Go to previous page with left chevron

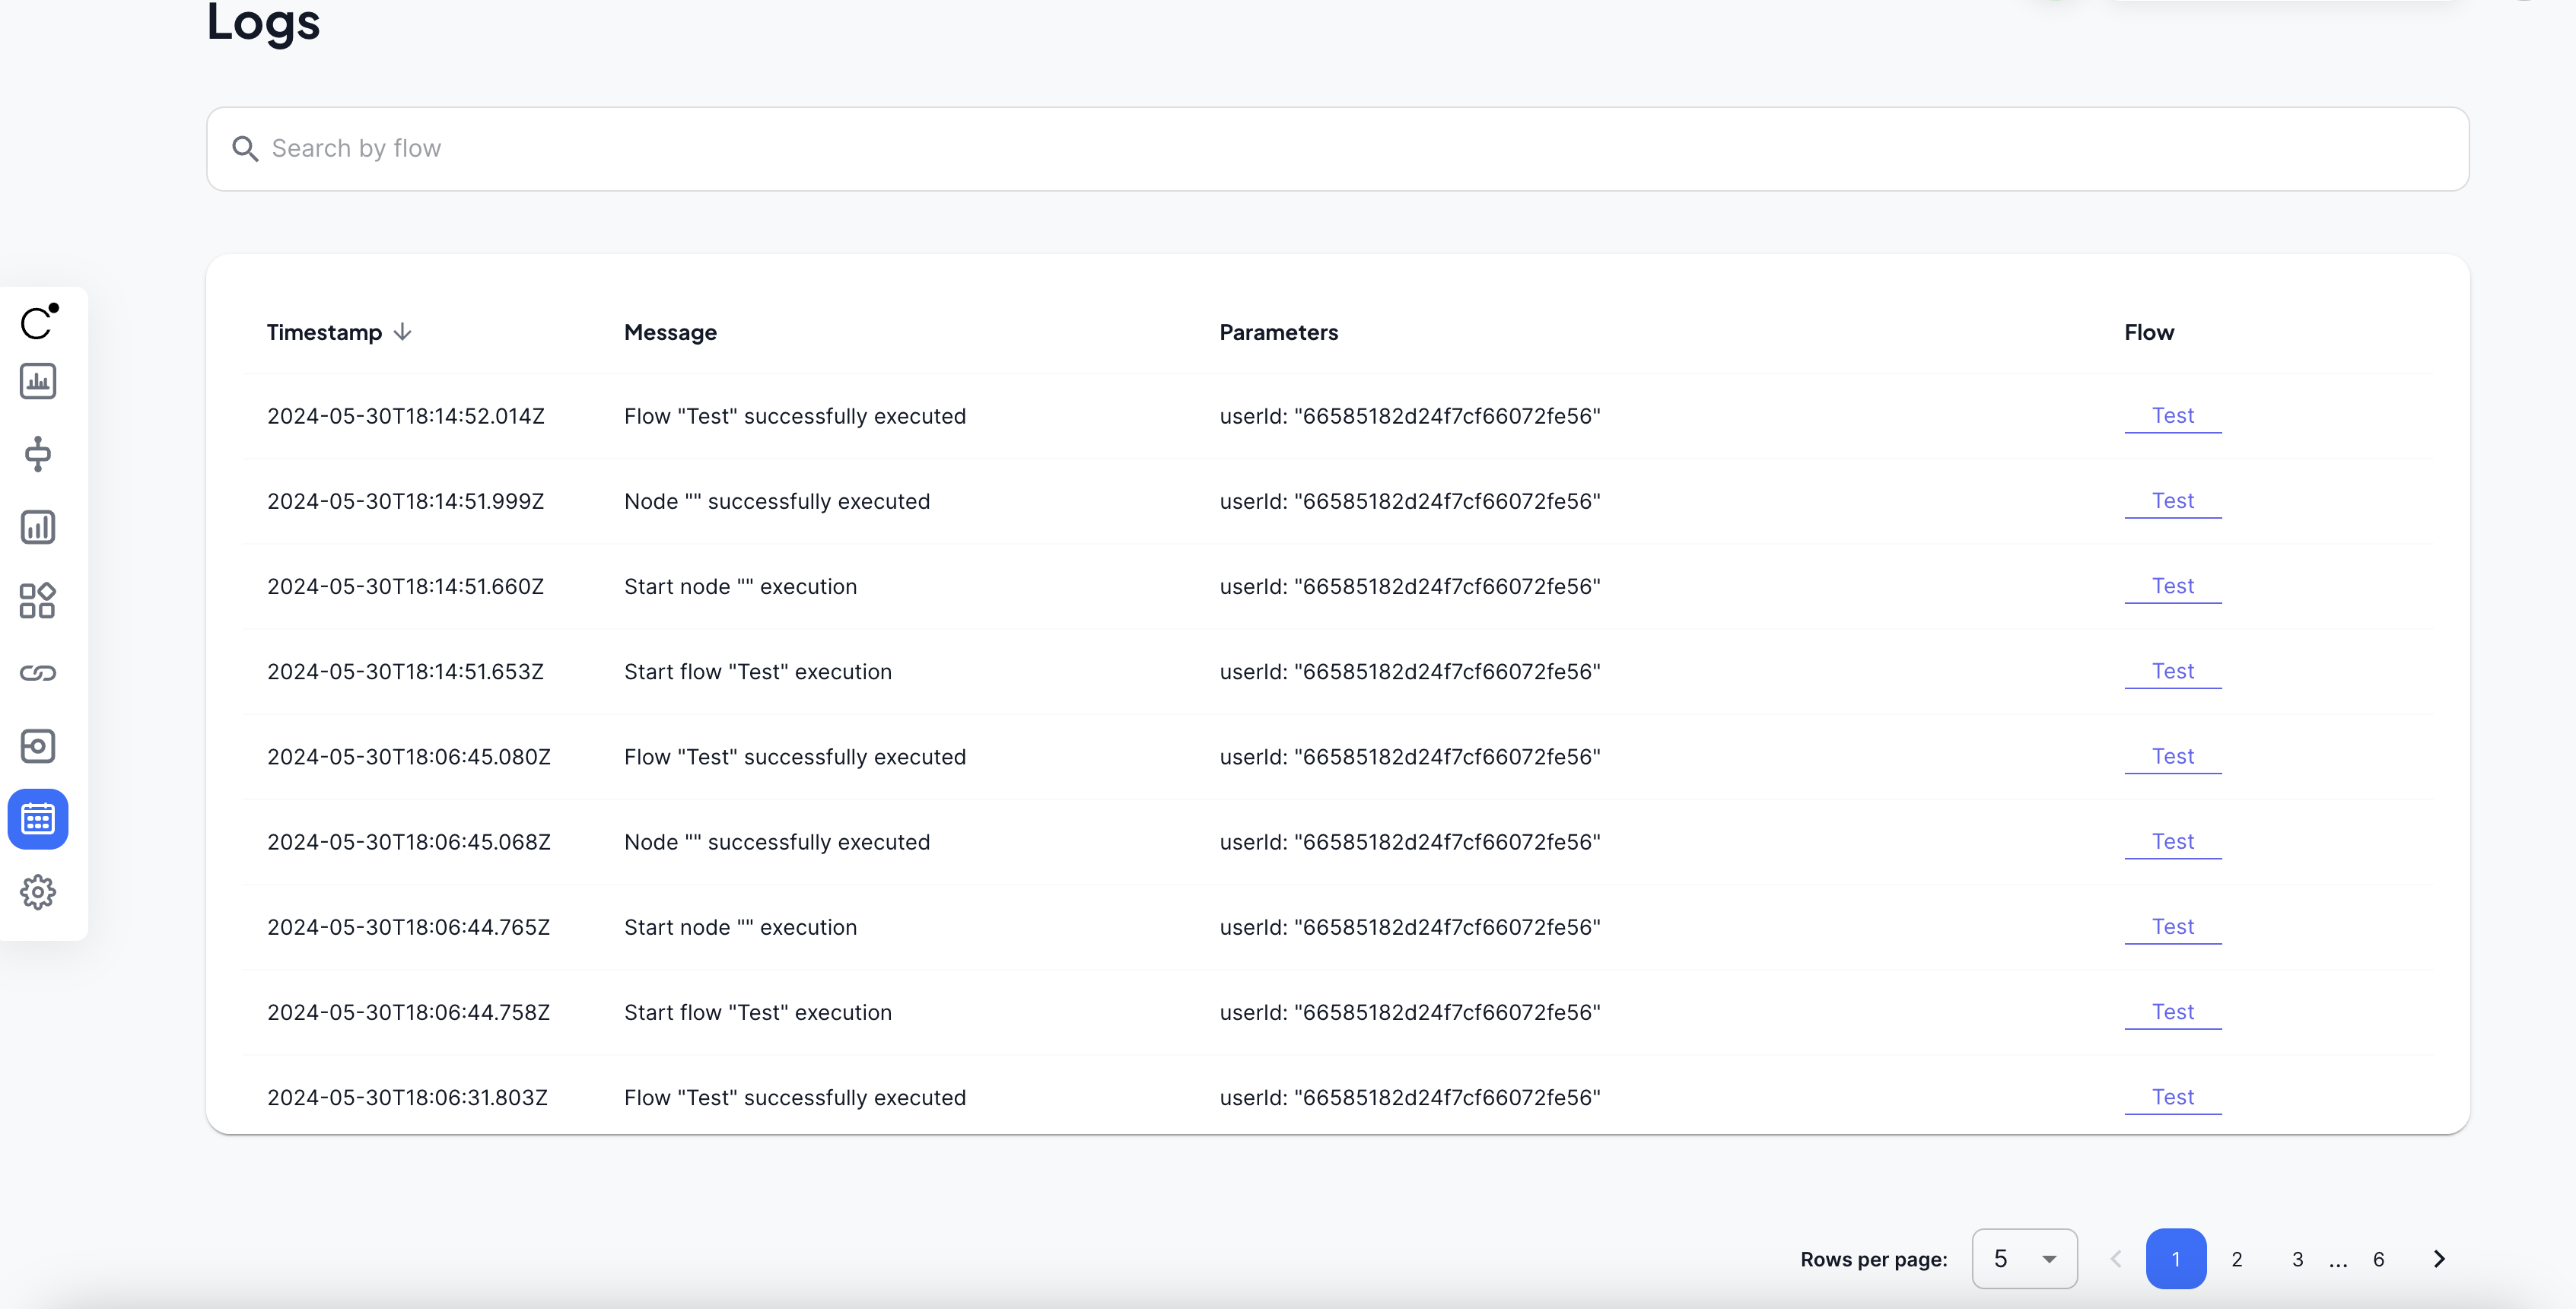point(2116,1259)
